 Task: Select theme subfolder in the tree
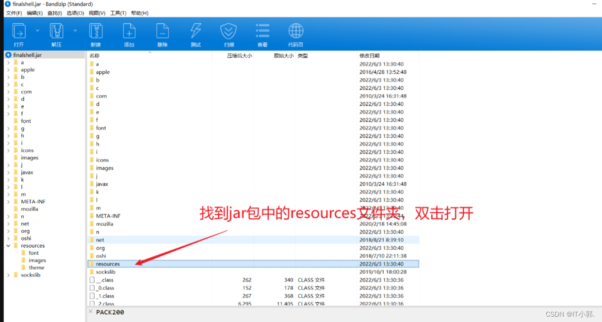point(36,268)
